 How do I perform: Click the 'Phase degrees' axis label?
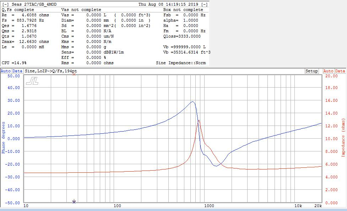pos(4,138)
